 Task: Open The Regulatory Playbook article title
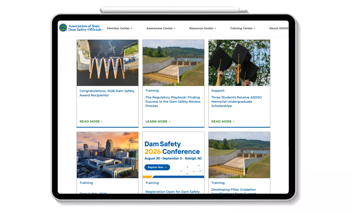click(x=173, y=102)
